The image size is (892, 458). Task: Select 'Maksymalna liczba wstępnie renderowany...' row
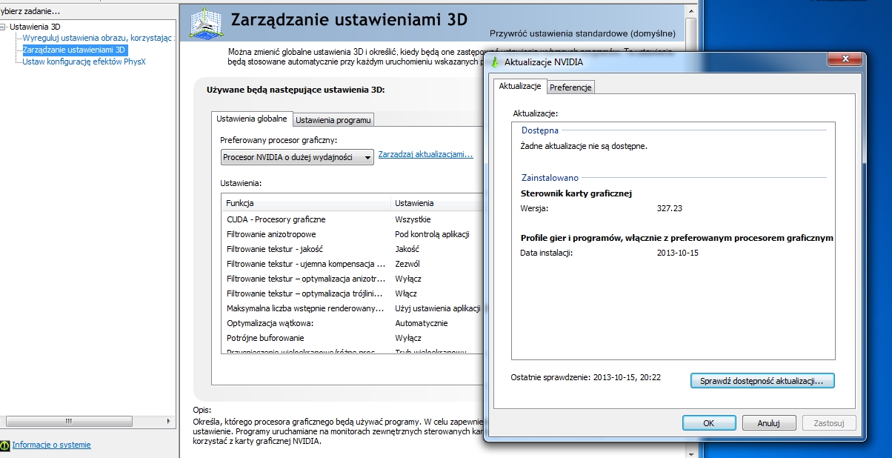pos(352,308)
